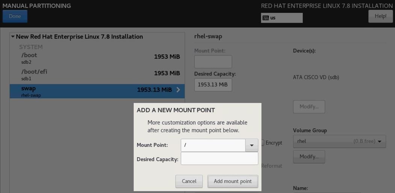Select the /boot partition row
Screen dimensions: 395x193
pos(97,58)
